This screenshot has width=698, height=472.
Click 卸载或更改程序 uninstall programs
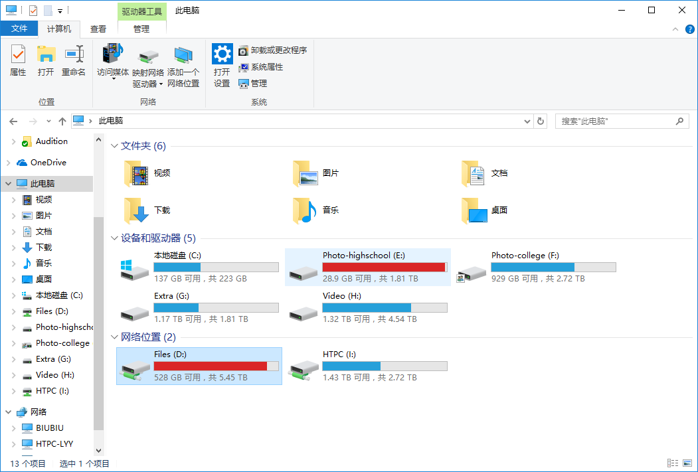point(273,50)
